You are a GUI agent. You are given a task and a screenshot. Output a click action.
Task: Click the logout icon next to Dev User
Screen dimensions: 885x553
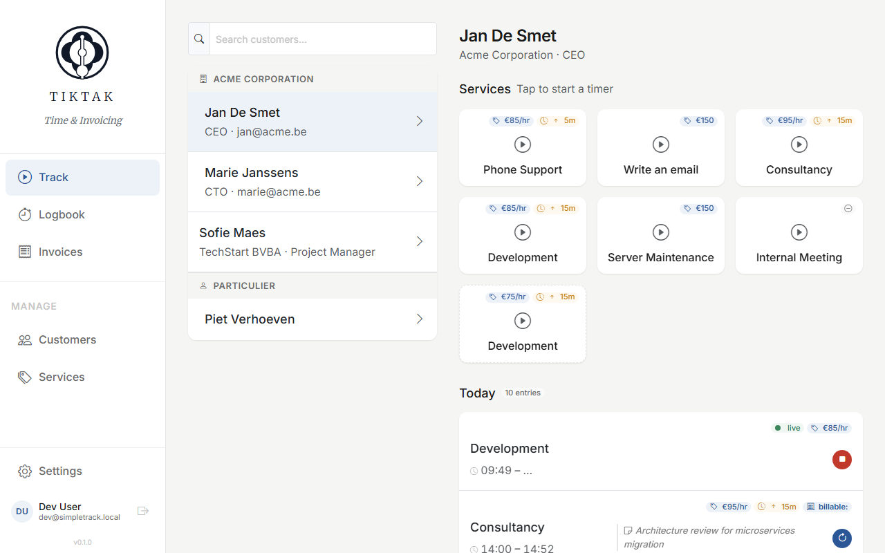[x=143, y=510]
